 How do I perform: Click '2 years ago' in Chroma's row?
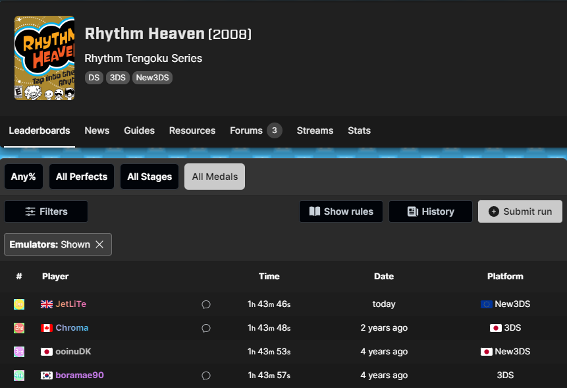(x=384, y=328)
